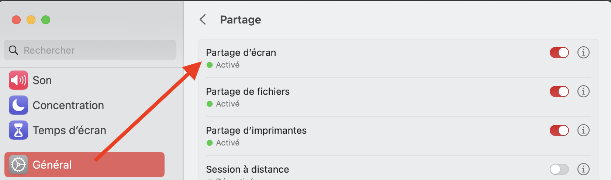Open info for Session à distance
Screen dimensions: 611x180
583,169
